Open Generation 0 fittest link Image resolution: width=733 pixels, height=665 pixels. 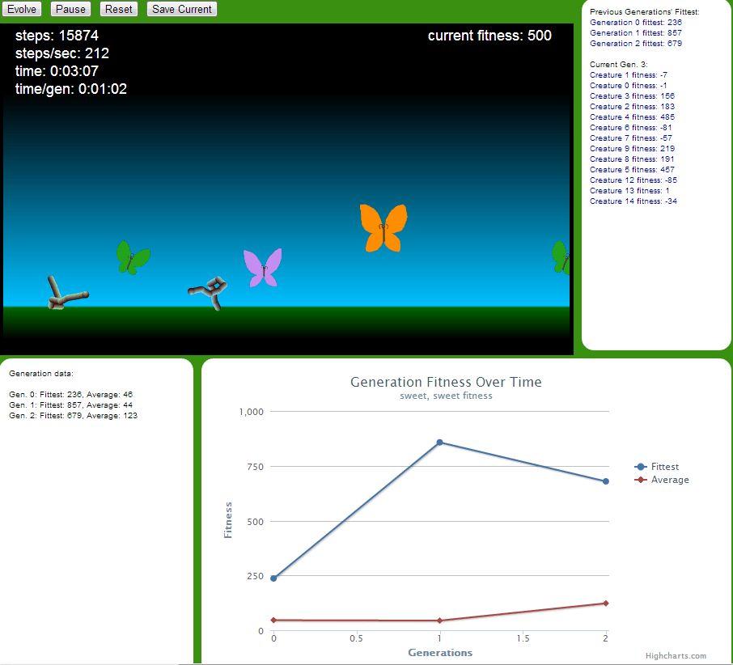point(636,23)
